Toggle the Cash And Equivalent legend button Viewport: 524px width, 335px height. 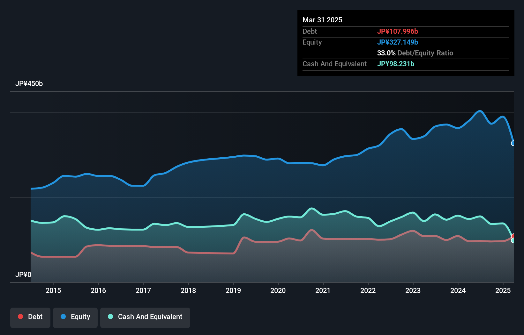click(145, 317)
